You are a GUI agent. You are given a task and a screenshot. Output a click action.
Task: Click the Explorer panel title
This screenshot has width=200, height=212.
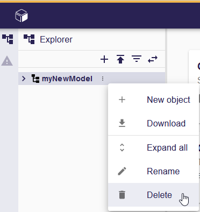tap(56, 39)
